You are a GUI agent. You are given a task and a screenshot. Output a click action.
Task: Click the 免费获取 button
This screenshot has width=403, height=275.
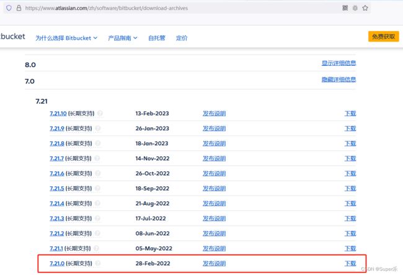tap(383, 37)
